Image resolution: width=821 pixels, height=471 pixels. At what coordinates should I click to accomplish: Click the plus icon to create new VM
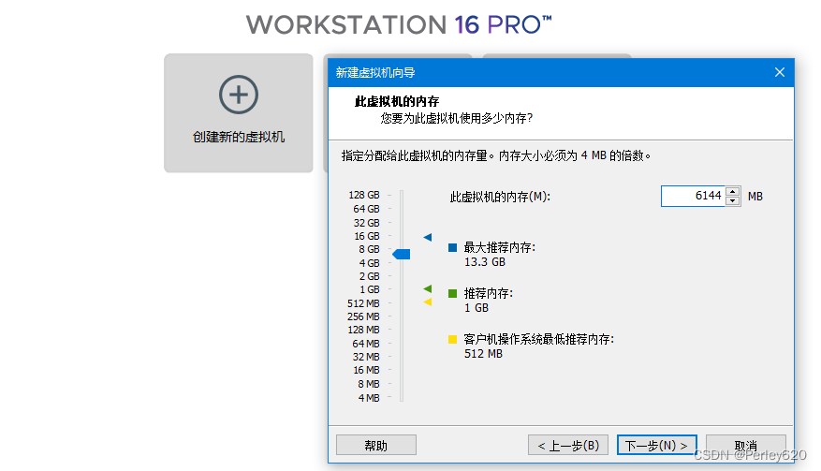tap(238, 95)
